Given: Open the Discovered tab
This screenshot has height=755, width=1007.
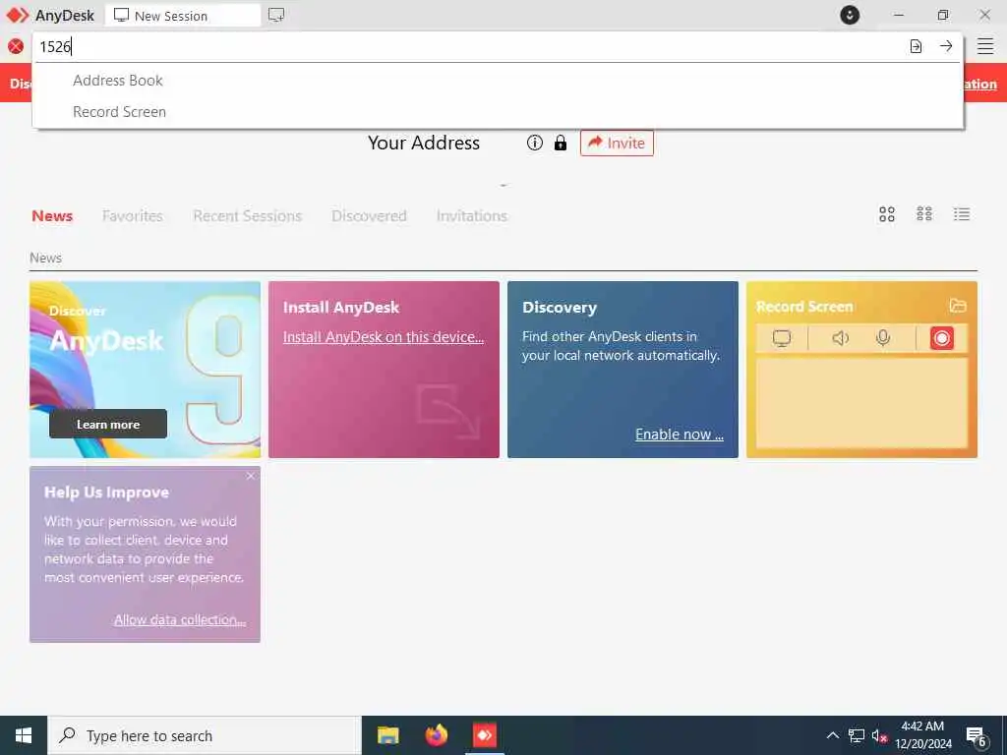Looking at the screenshot, I should click(370, 215).
